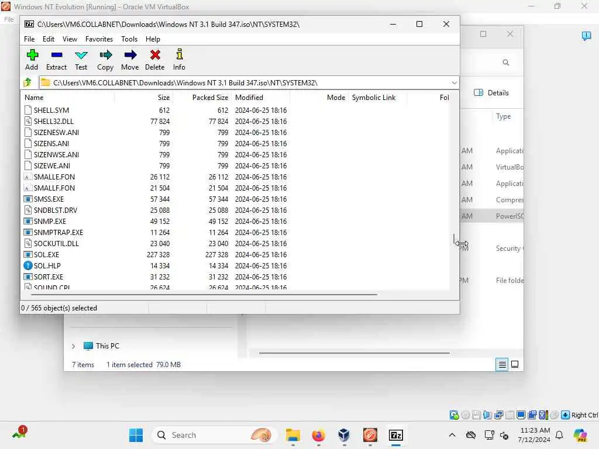Sort by the Name column header
The height and width of the screenshot is (449, 599).
coord(68,98)
